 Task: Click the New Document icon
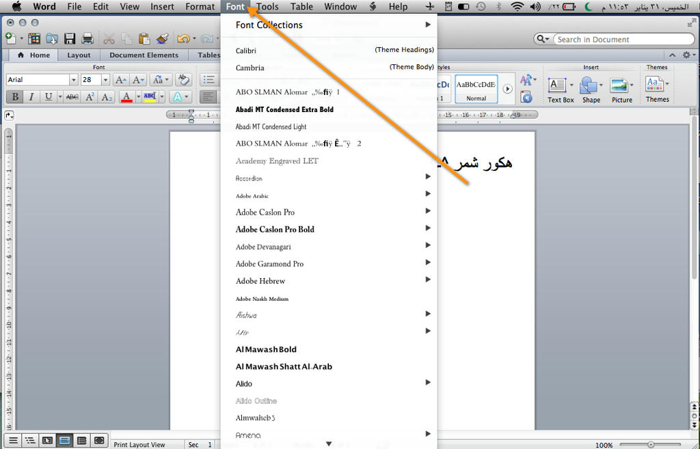pos(10,39)
